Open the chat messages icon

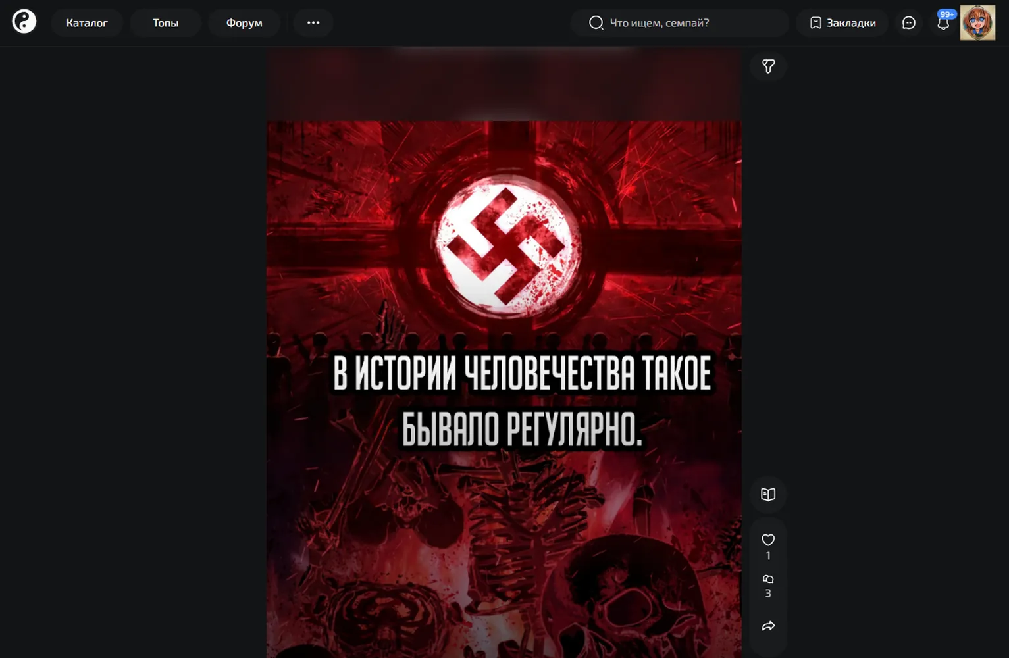click(909, 22)
